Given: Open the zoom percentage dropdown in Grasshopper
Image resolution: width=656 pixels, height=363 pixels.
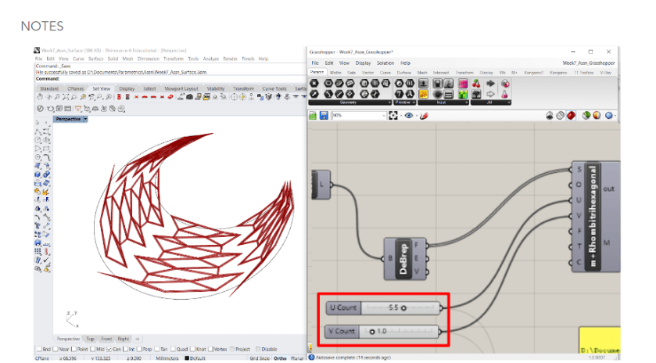Looking at the screenshot, I should click(385, 115).
